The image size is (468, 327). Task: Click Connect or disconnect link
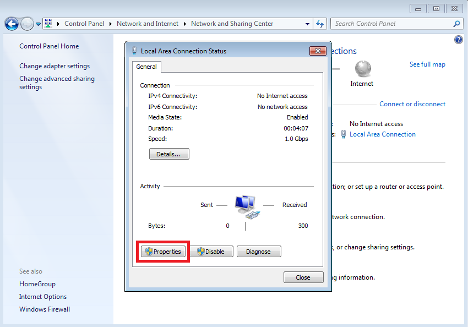click(x=412, y=104)
